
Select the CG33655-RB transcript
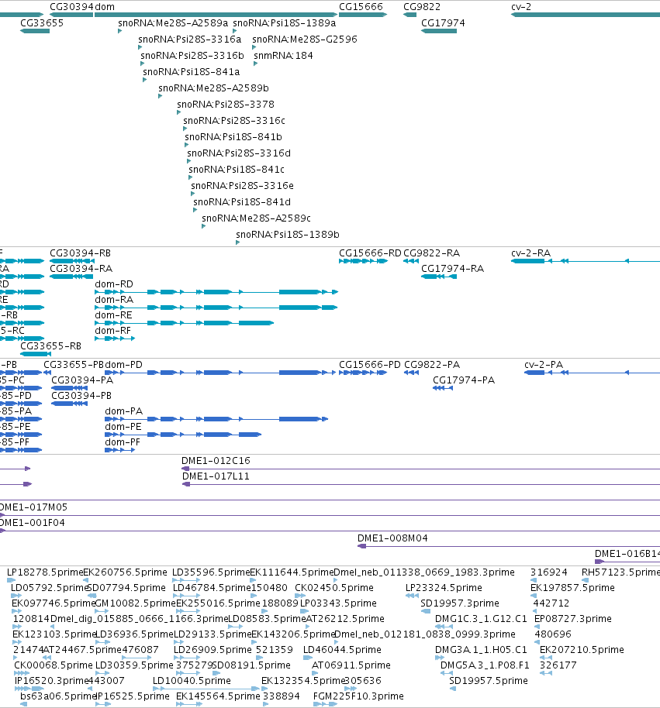(x=36, y=354)
